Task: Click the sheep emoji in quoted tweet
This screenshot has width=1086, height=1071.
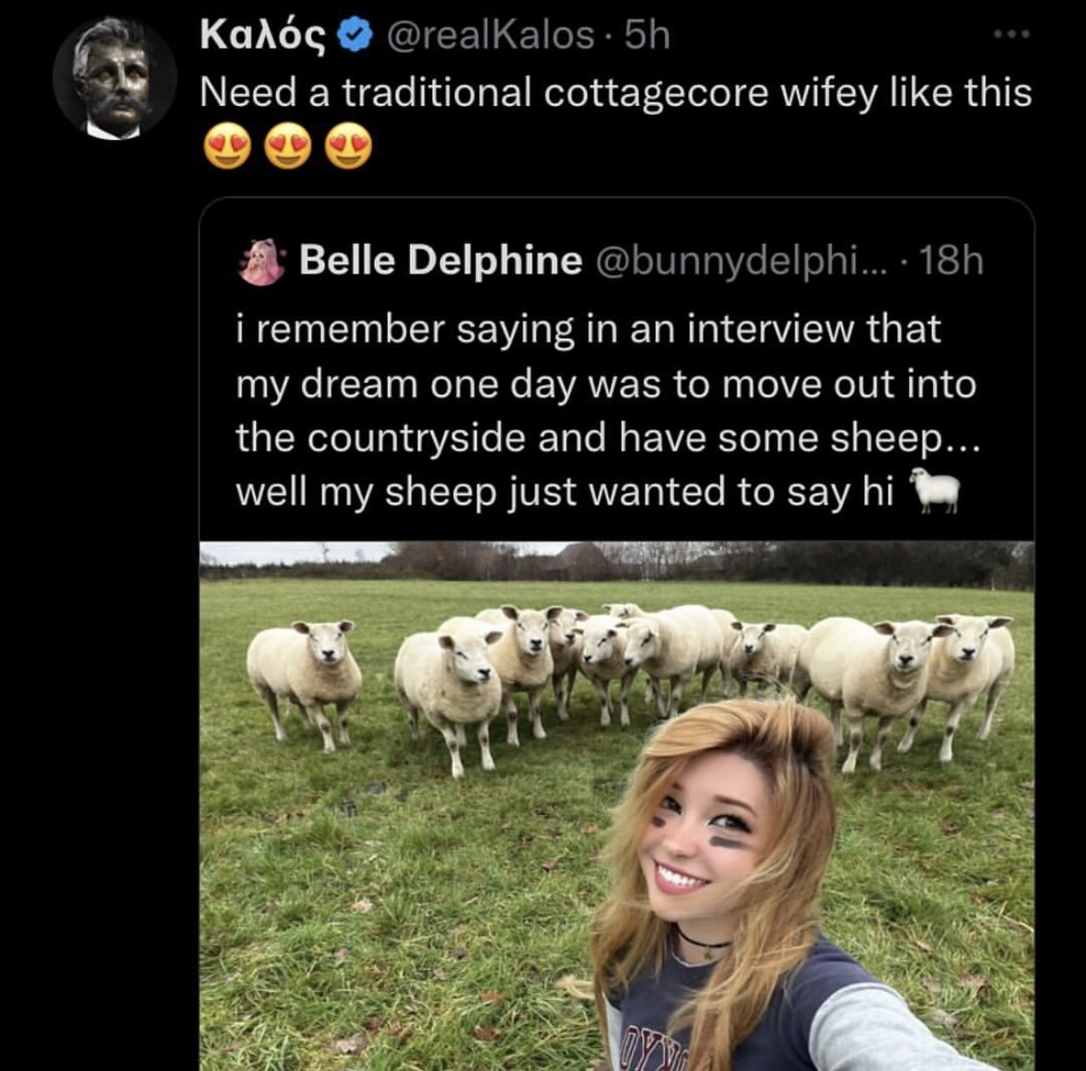Action: pos(935,490)
